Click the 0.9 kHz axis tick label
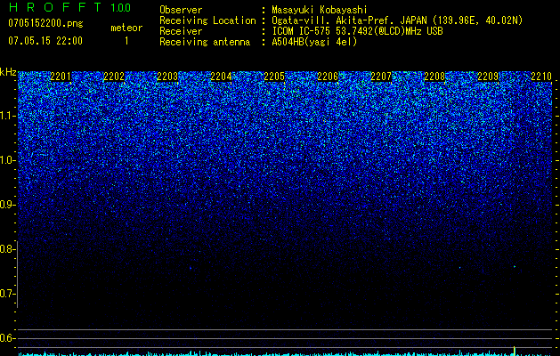This screenshot has height=356, width=560. 7,205
